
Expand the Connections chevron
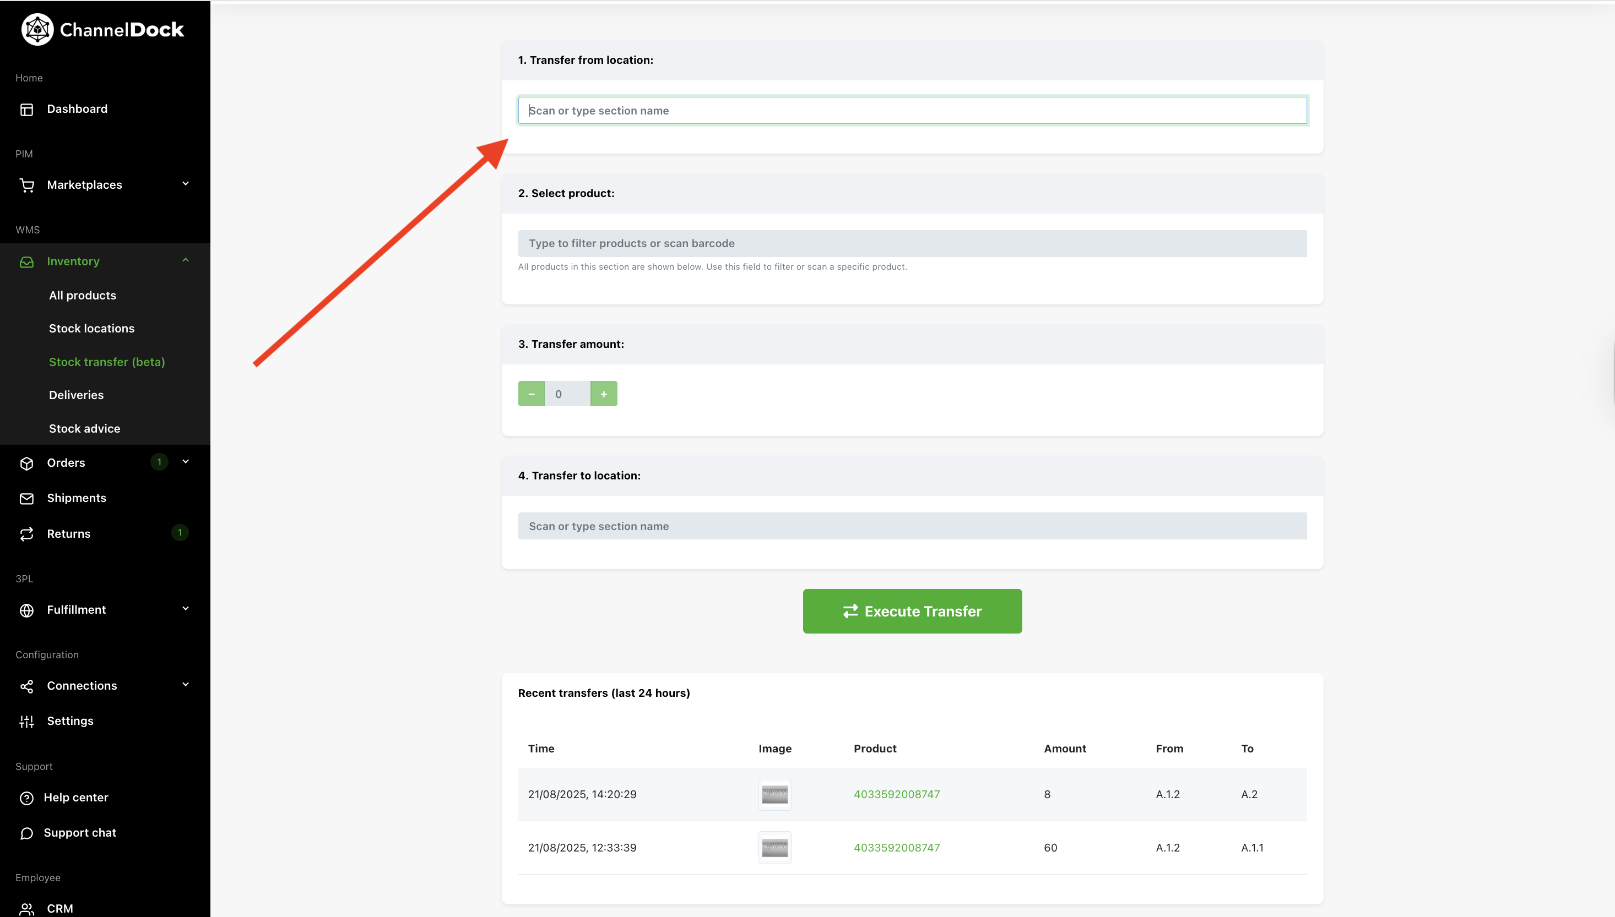click(185, 685)
